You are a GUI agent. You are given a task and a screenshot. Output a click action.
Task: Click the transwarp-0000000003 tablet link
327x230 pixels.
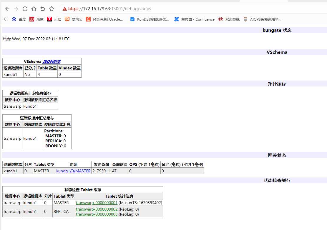[x=96, y=214]
